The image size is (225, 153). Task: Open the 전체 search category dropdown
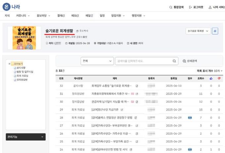tap(97, 61)
